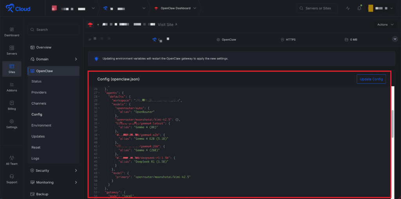Image resolution: width=401 pixels, height=199 pixels.
Task: Click the config editor vertical scrollbar
Action: [x=392, y=123]
